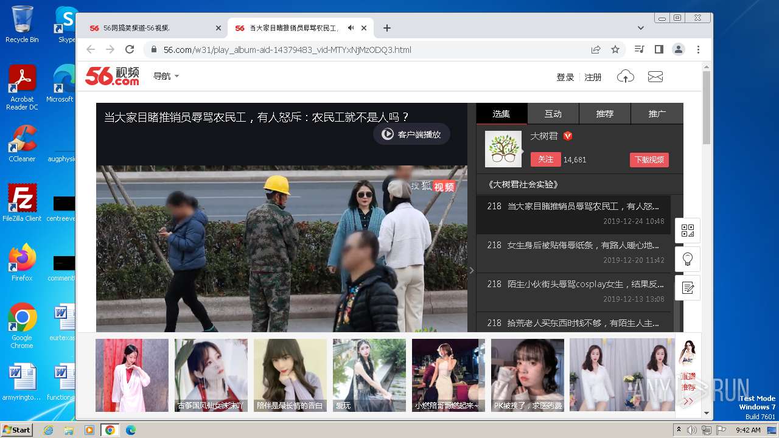Open the PK被揍了，求医药费 thumbnail
The height and width of the screenshot is (438, 779).
click(x=528, y=375)
